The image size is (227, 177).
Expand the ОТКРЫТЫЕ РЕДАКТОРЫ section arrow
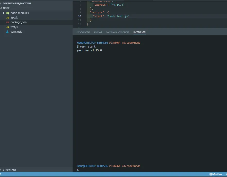(1, 3)
